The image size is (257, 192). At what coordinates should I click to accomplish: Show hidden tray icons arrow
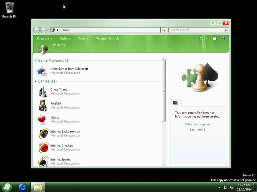point(219,187)
